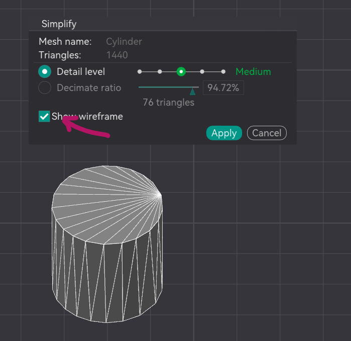Set detail level to fourth slider dot

point(202,72)
